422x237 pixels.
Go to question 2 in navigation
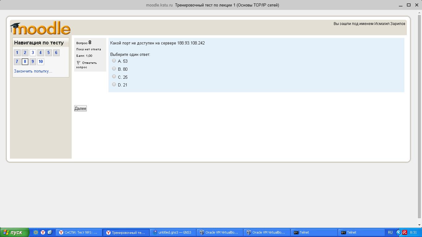tap(25, 53)
